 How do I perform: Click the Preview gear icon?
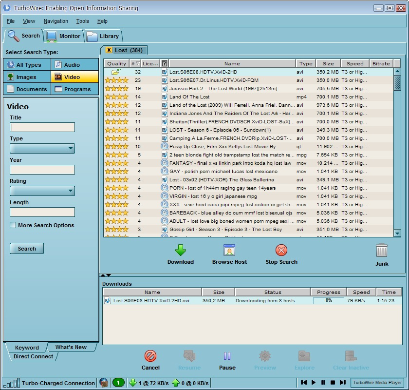tap(265, 356)
